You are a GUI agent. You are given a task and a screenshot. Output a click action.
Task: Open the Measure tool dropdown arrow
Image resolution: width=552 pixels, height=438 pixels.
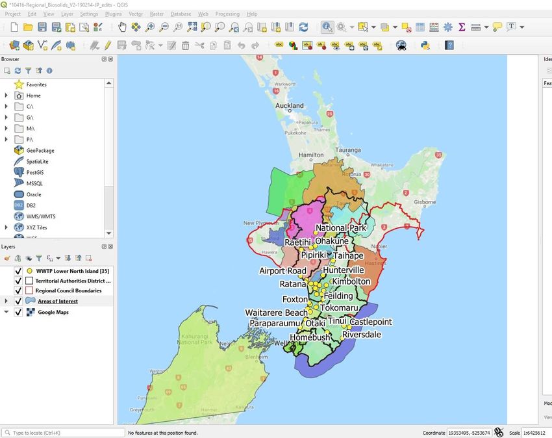click(486, 27)
